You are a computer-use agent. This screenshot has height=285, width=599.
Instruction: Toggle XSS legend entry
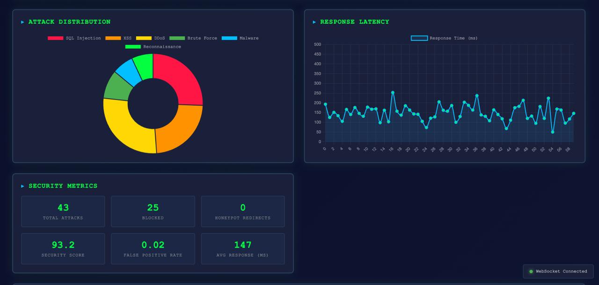(118, 38)
